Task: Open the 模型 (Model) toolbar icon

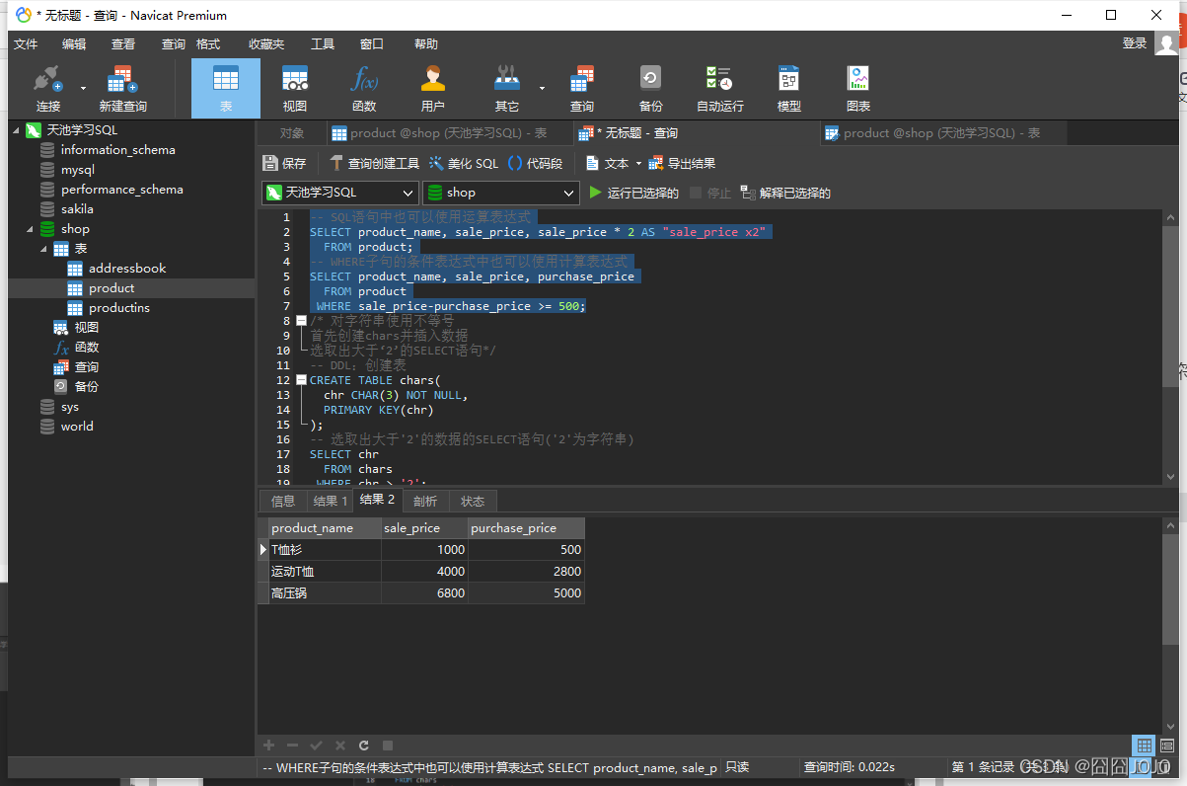Action: (x=788, y=89)
